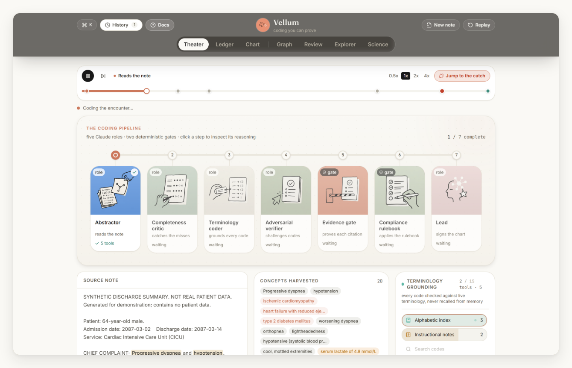Select pipeline step 7 node

(x=456, y=155)
